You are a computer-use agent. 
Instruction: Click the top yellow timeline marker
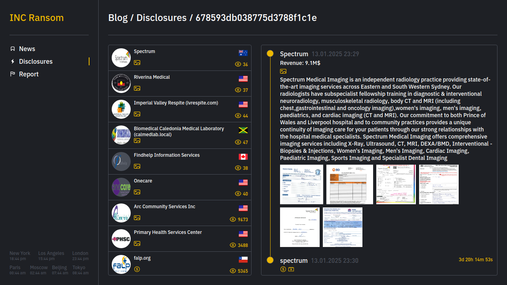[x=270, y=53]
